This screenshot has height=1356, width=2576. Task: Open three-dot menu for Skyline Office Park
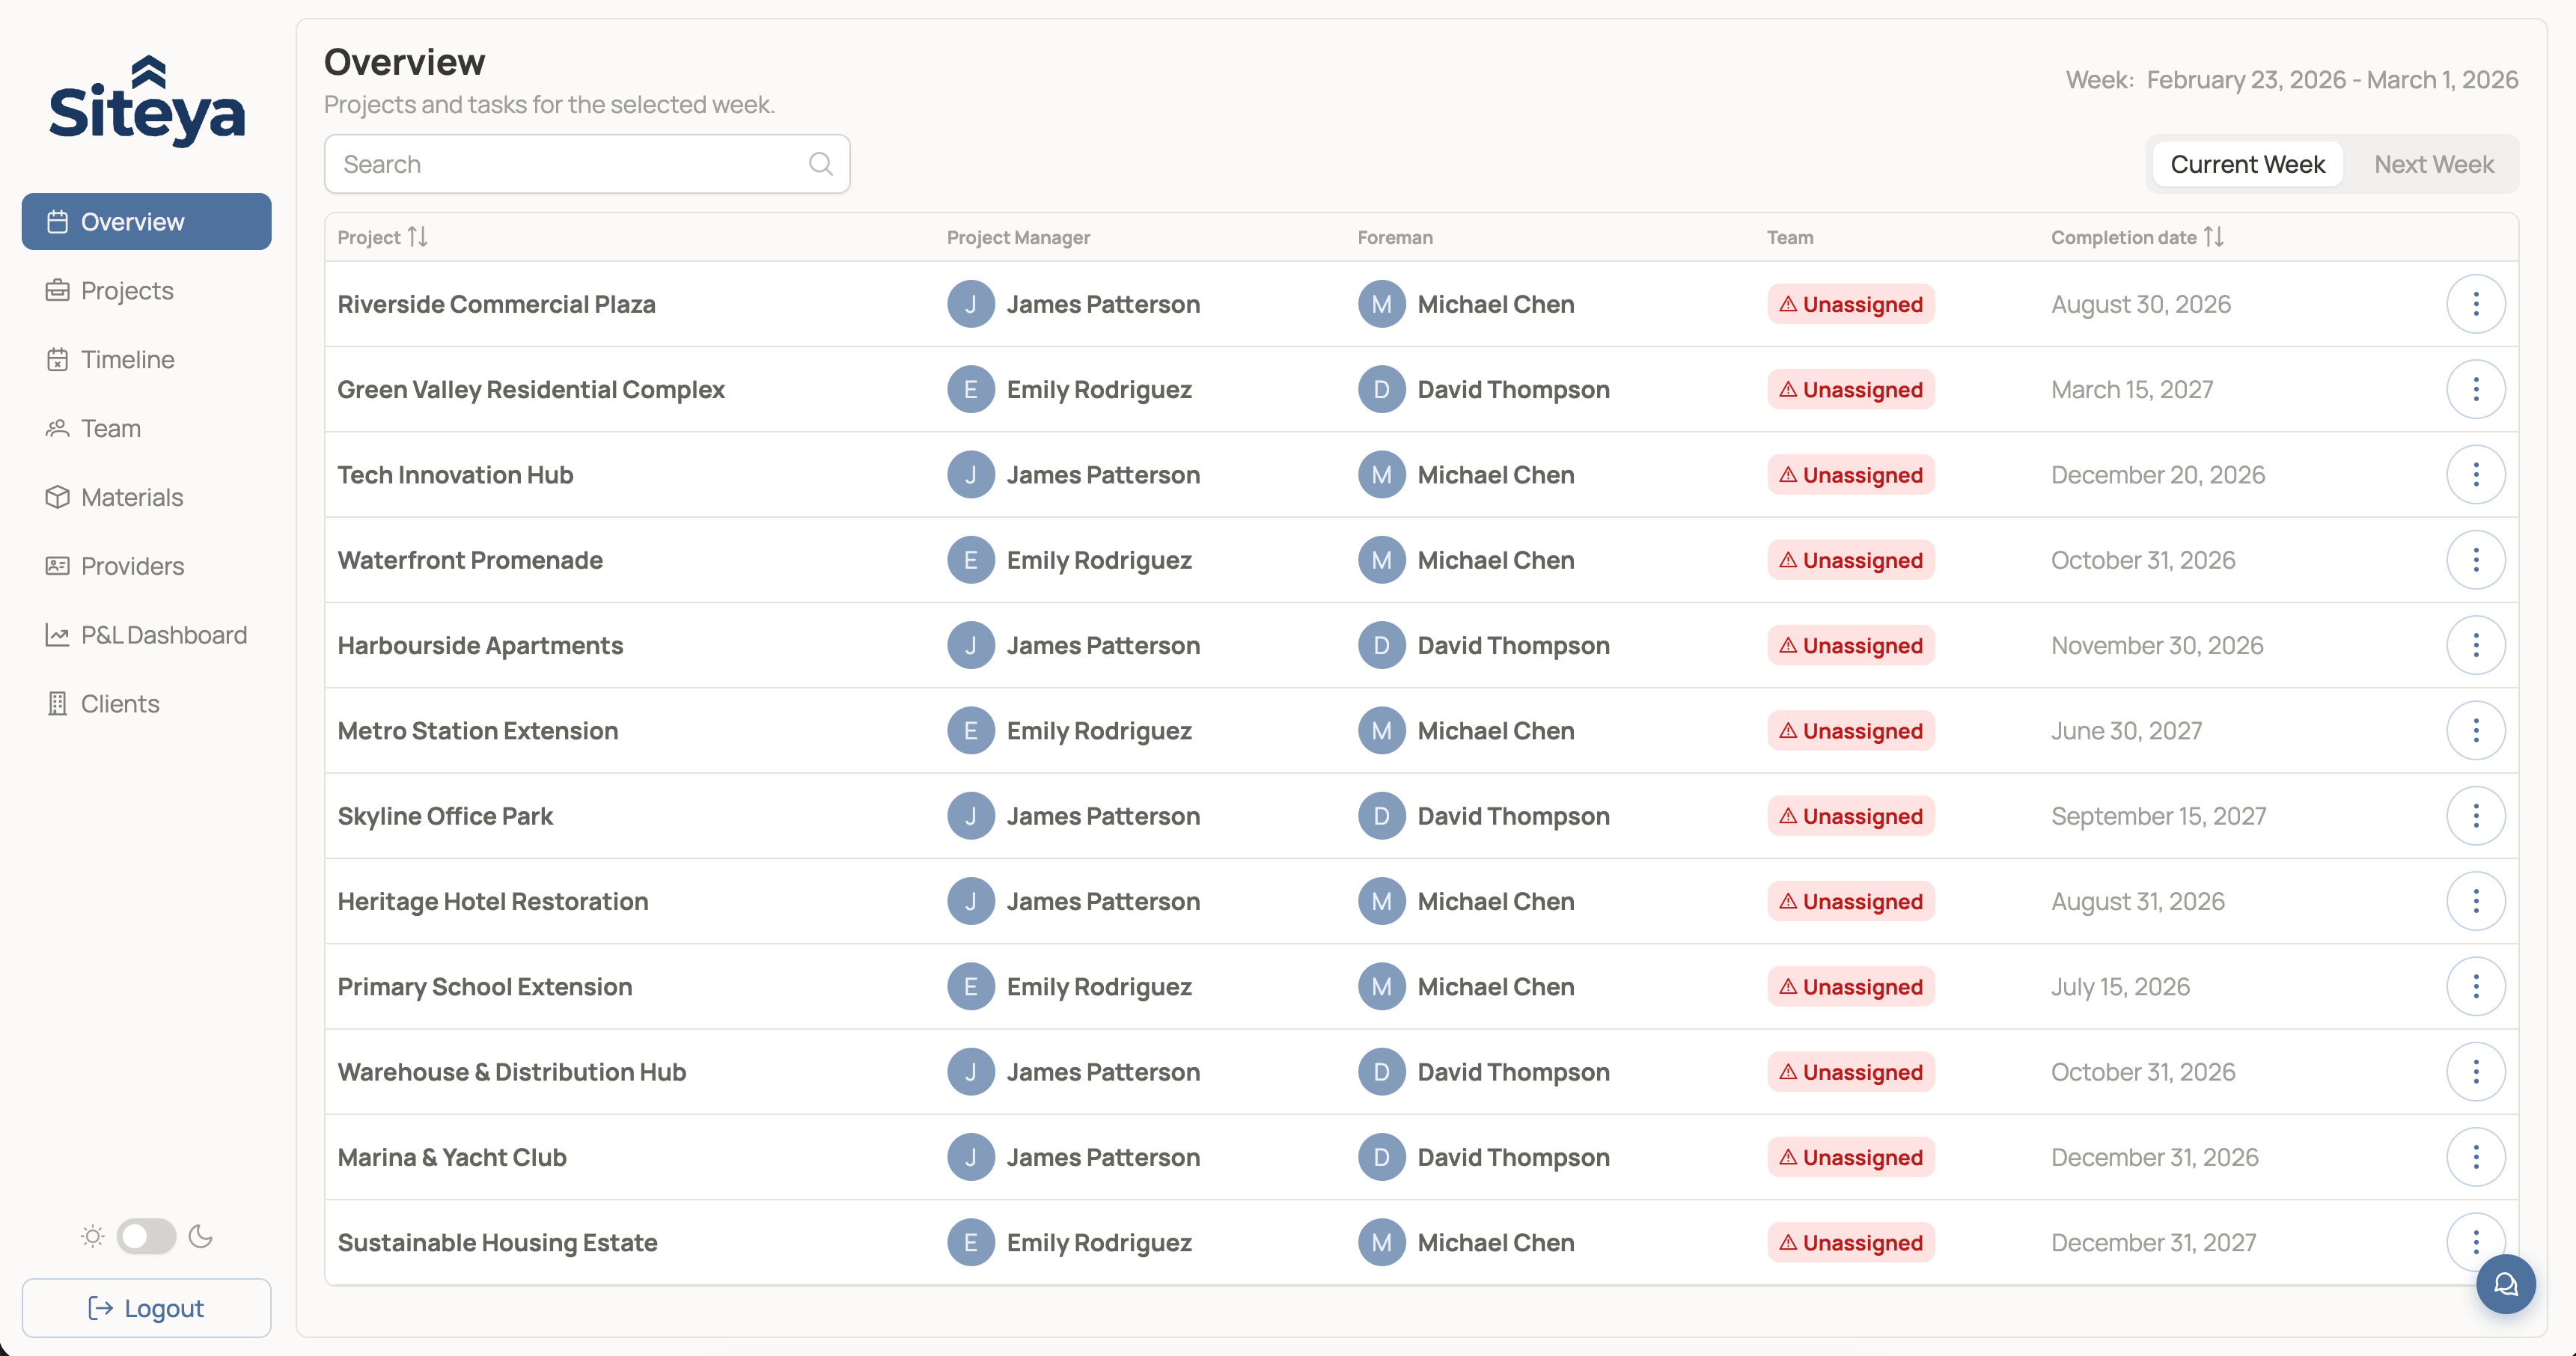point(2475,816)
